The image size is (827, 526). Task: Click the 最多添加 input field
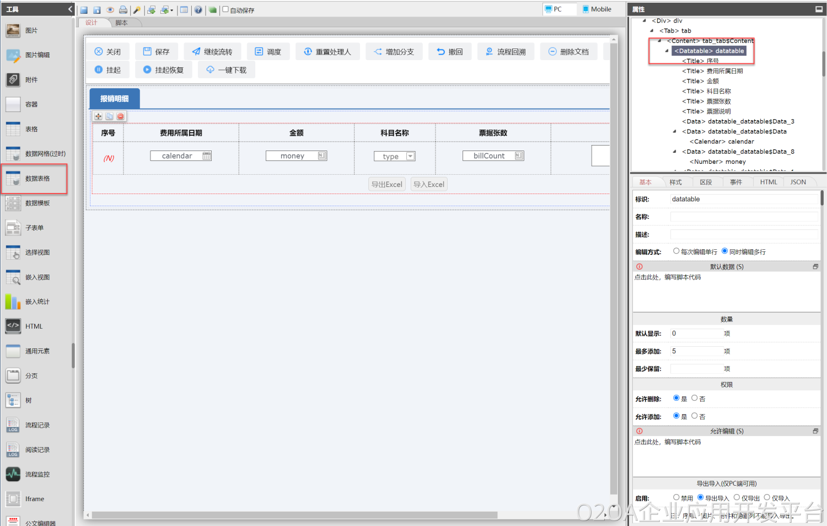(696, 351)
